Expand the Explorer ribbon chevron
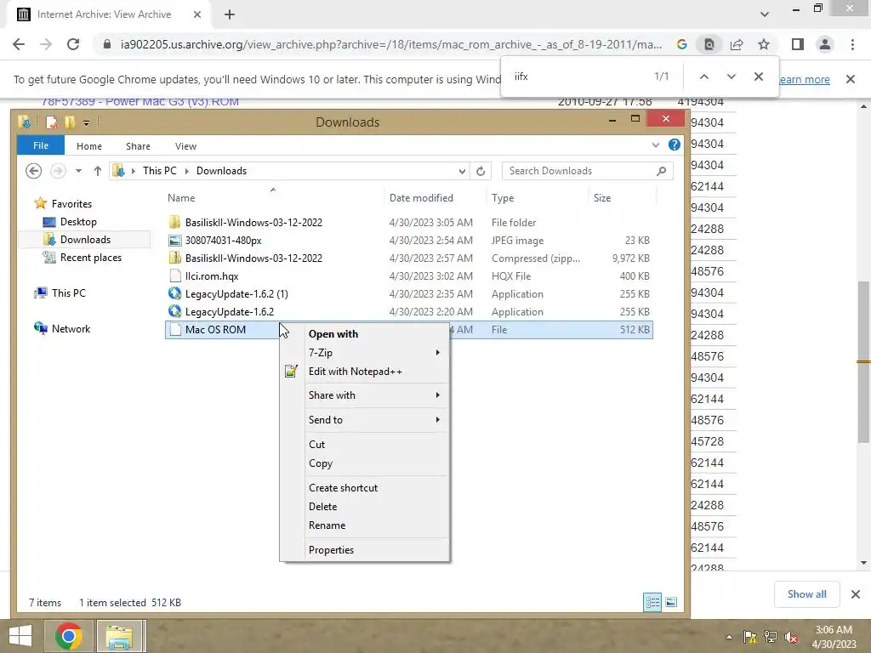871x653 pixels. (656, 145)
